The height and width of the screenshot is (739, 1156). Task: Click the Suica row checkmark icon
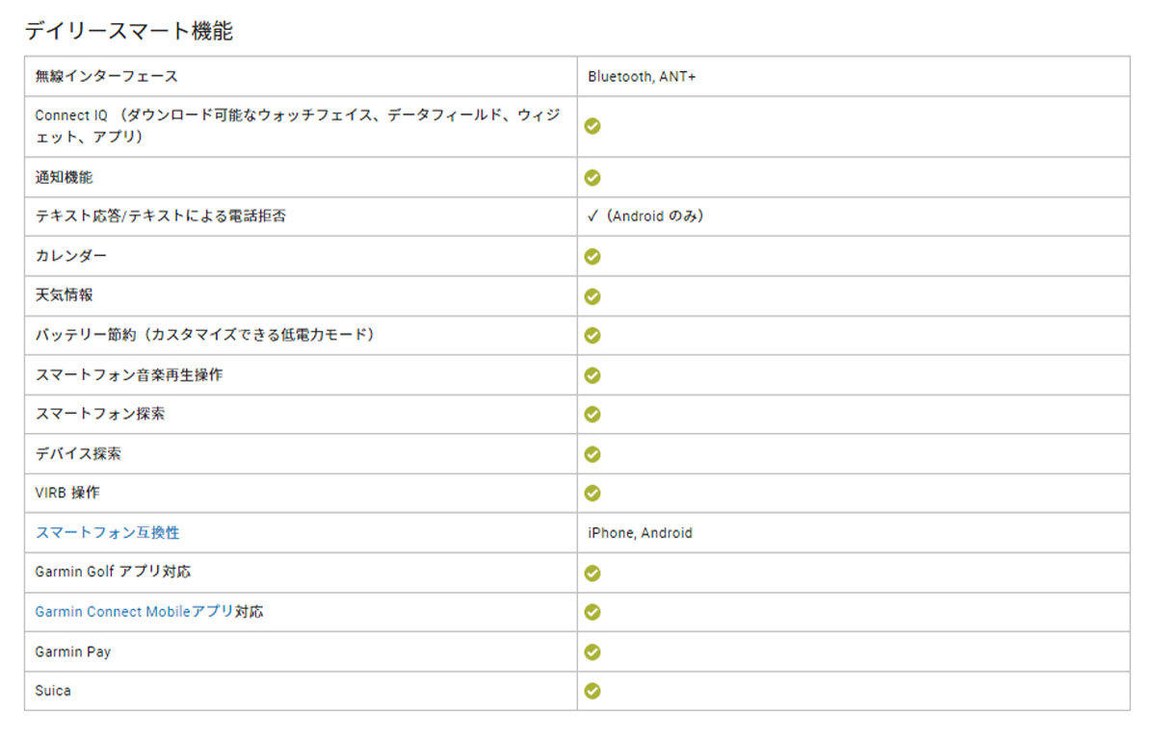pos(592,691)
